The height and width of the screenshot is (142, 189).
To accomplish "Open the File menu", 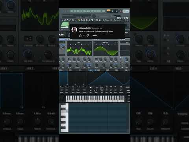I will pos(72,11).
